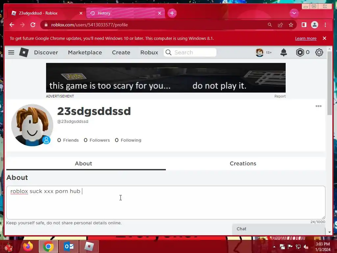Report the advertisement

coord(280,96)
